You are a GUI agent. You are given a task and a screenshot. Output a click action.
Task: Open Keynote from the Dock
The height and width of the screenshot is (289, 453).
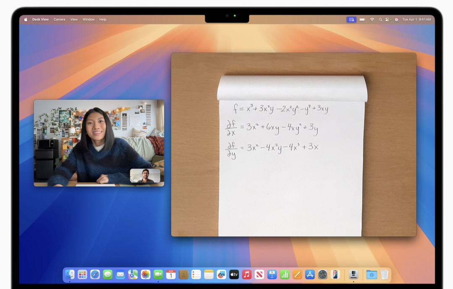pos(272,274)
